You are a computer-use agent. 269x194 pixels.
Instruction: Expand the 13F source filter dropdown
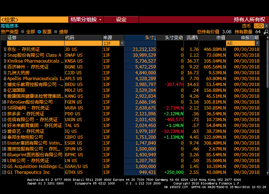coord(122,43)
